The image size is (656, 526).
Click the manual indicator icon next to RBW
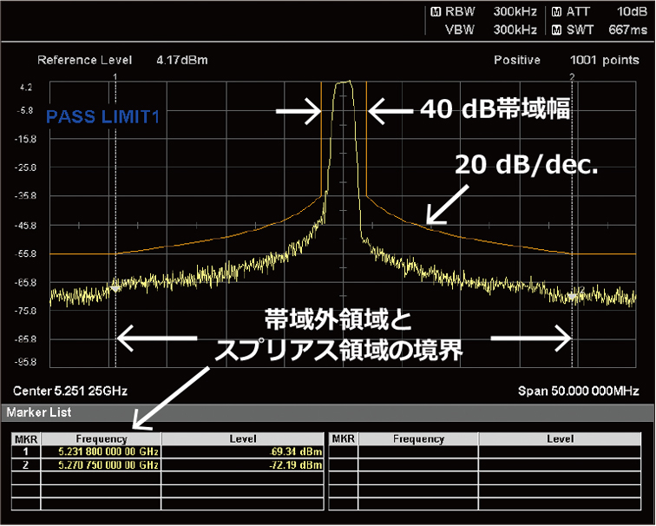pos(436,12)
